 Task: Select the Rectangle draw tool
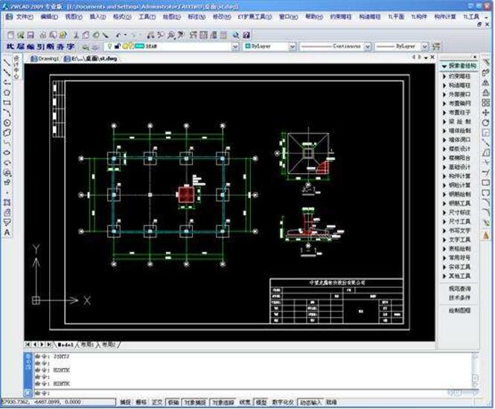[7, 103]
